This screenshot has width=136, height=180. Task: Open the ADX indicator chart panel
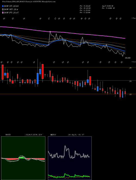pyautogui.click(x=70, y=158)
